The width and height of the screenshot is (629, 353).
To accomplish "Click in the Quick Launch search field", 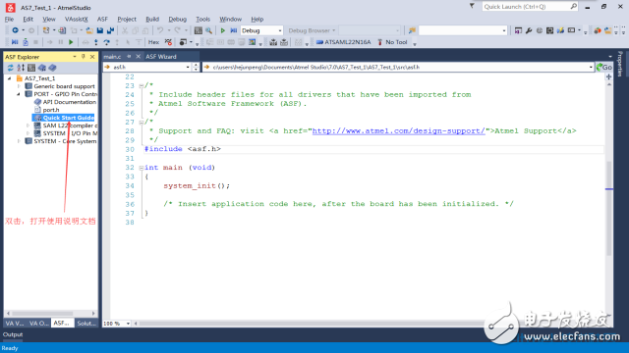I will point(526,7).
